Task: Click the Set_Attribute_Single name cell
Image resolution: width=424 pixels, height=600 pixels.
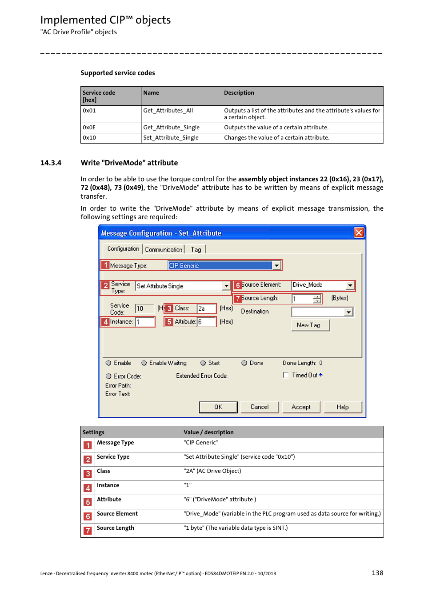Action: [182, 138]
